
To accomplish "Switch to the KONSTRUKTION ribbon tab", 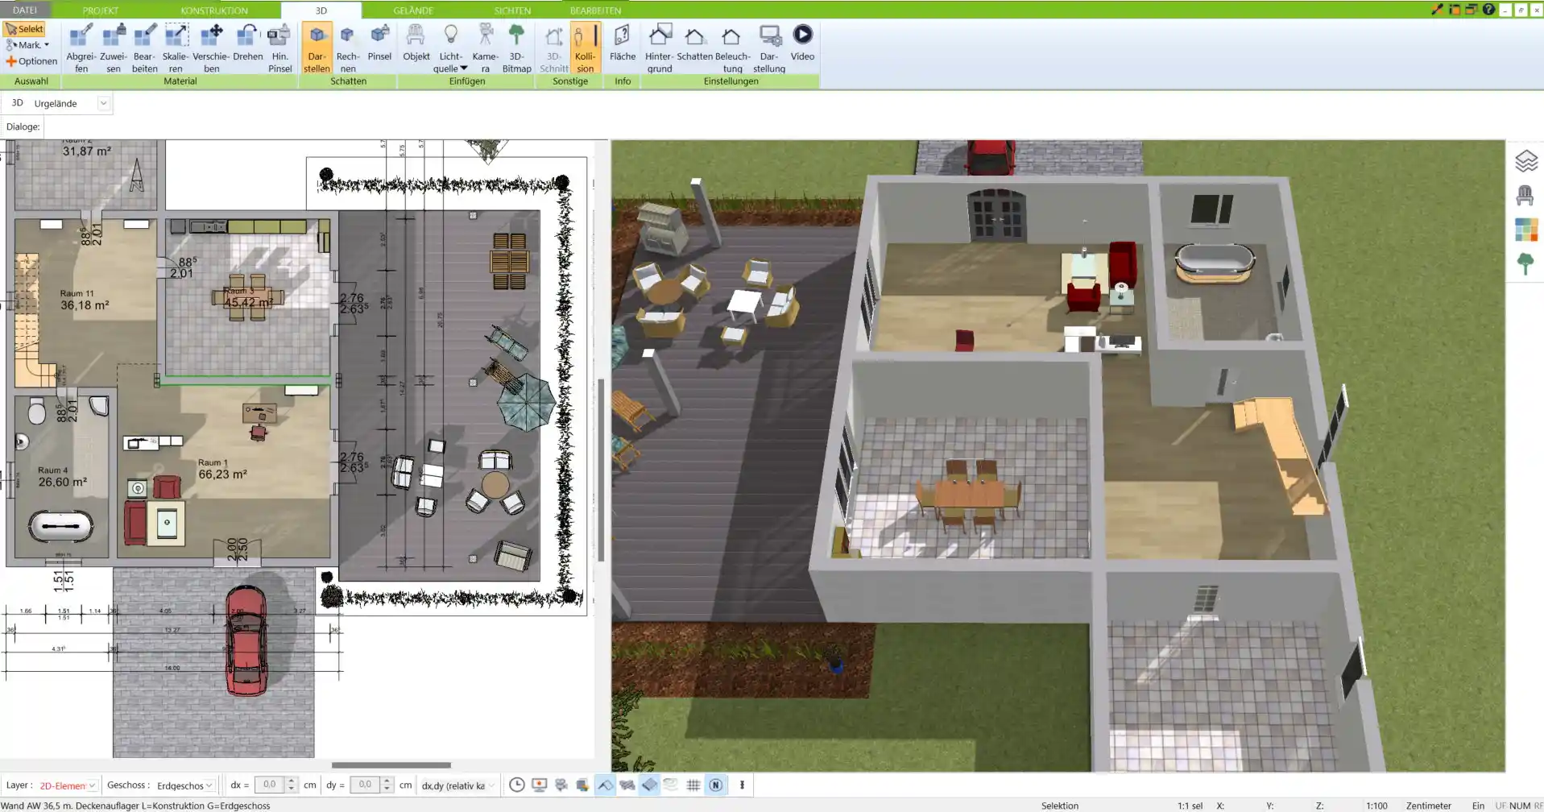I will [x=214, y=10].
